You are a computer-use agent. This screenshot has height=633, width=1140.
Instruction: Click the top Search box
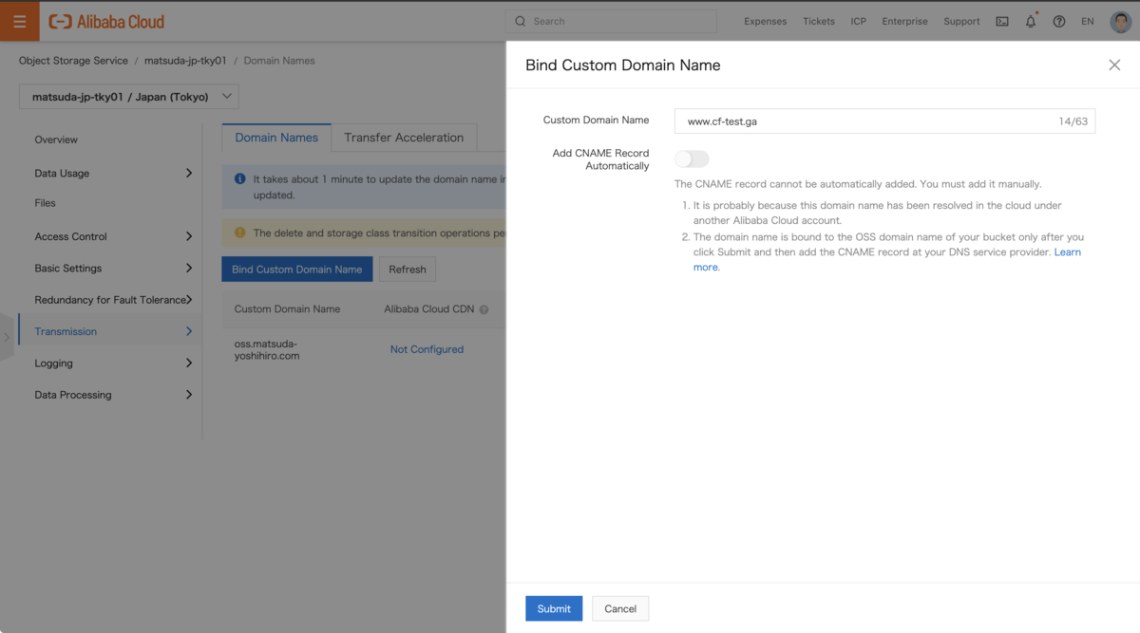click(611, 21)
